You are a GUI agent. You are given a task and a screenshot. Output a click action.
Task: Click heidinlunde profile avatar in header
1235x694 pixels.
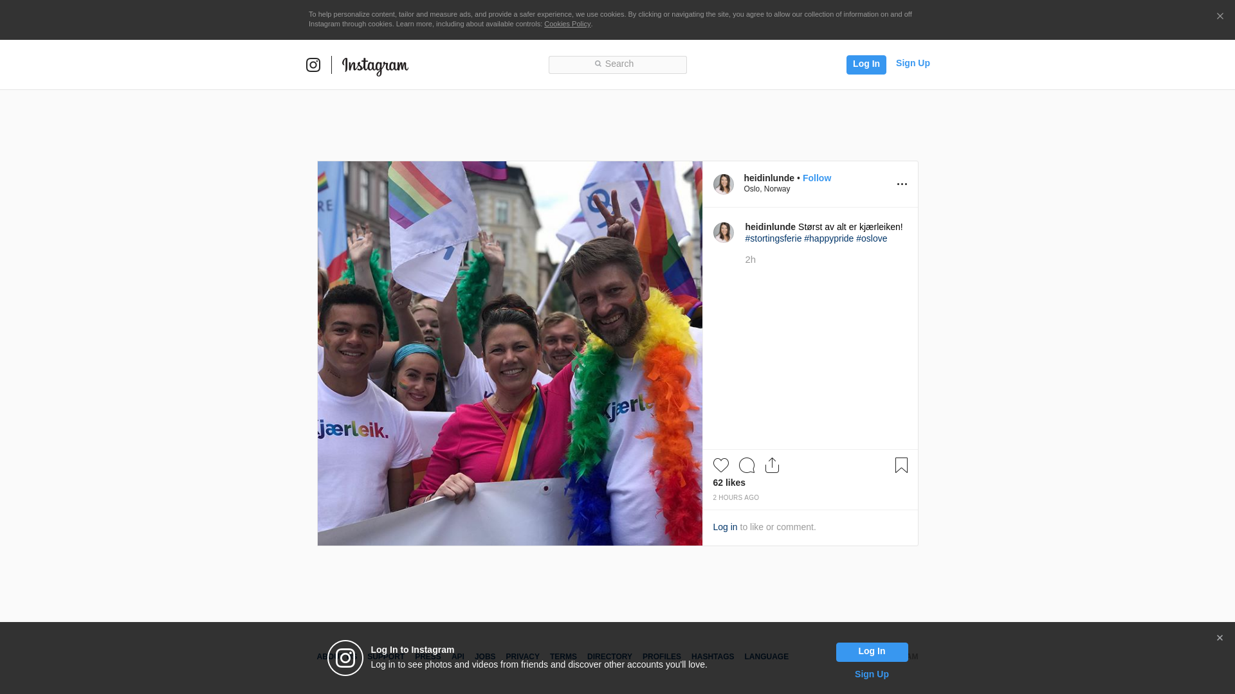[x=723, y=184]
